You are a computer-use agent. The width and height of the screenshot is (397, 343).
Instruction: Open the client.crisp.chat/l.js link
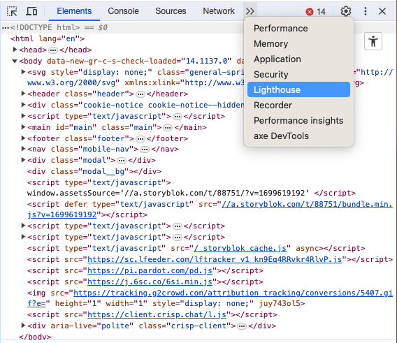coord(157,314)
